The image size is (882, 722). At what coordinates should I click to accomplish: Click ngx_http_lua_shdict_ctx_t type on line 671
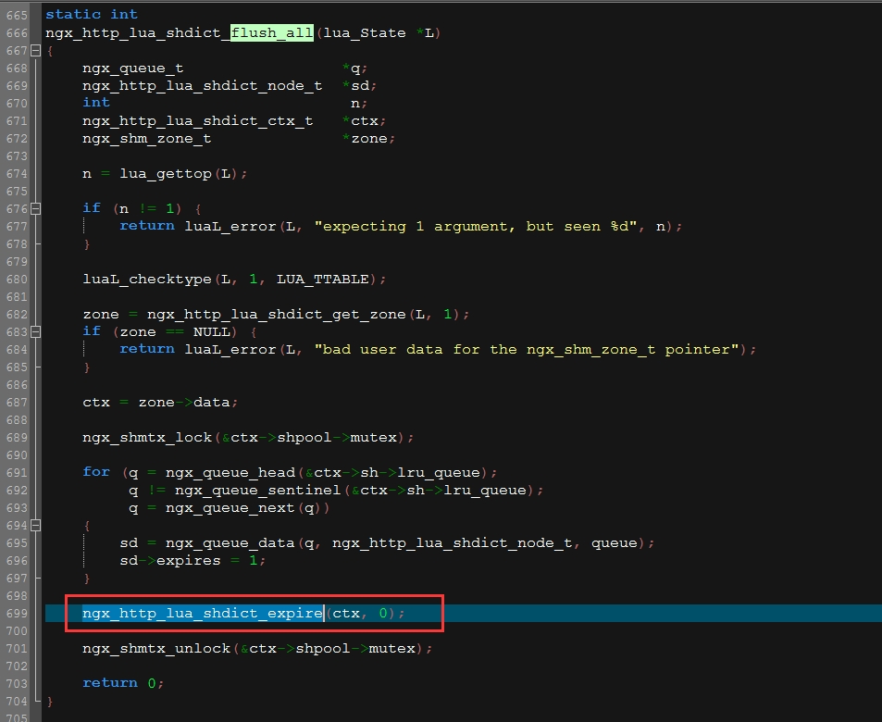pos(197,121)
